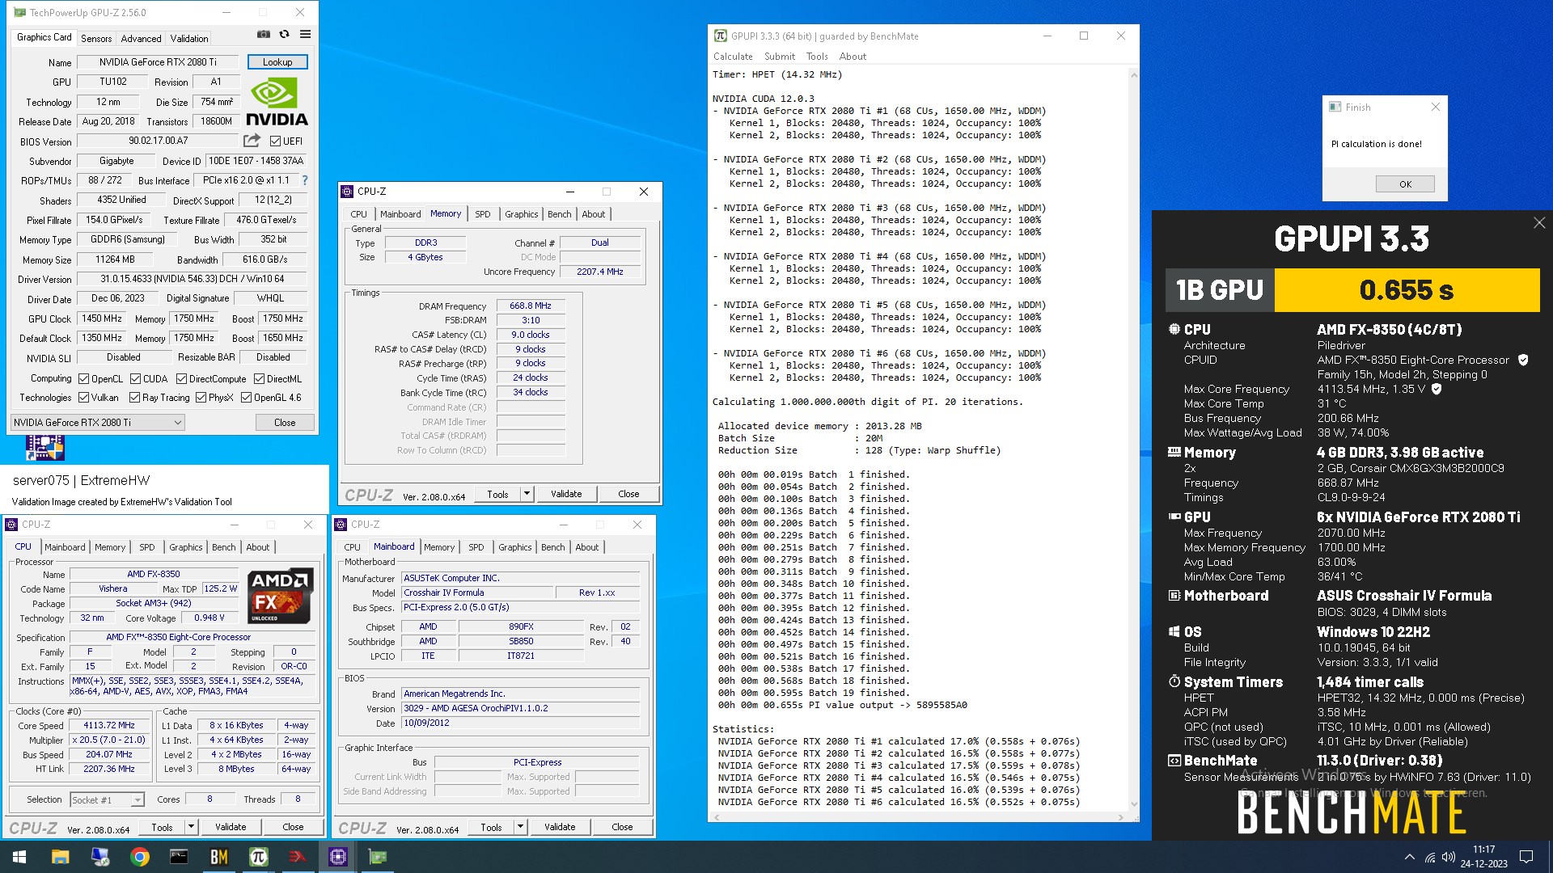Open the notification center icon
This screenshot has height=873, width=1553.
[x=1526, y=857]
